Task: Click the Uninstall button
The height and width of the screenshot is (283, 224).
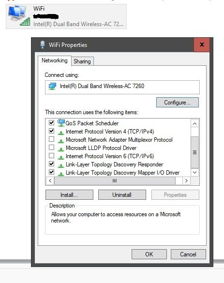Action: tap(122, 195)
